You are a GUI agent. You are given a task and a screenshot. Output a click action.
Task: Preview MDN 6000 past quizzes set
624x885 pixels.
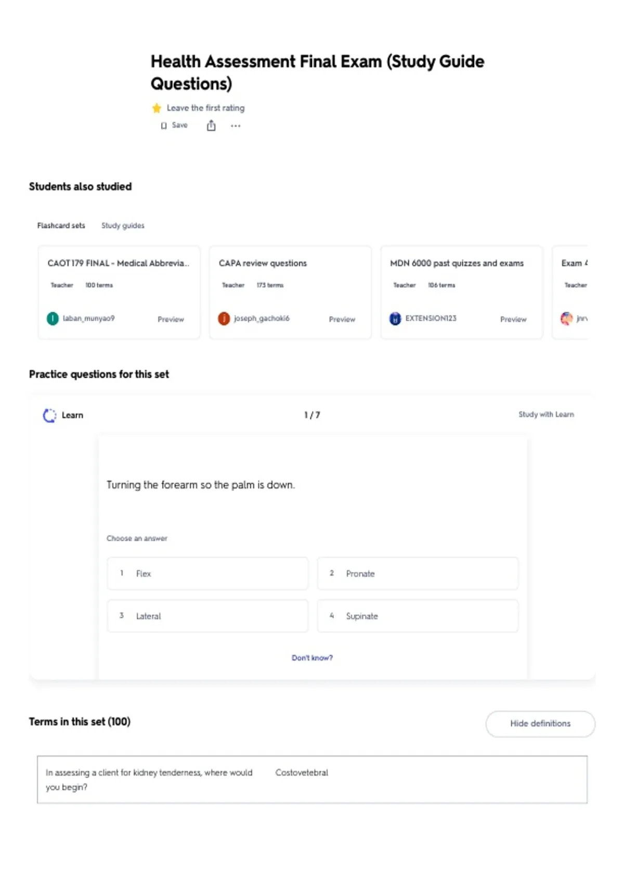513,319
